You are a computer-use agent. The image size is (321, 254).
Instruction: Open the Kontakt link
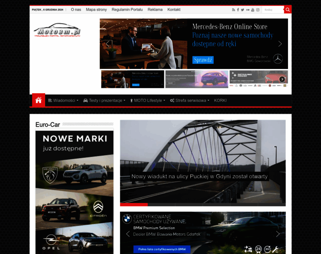coord(174,9)
